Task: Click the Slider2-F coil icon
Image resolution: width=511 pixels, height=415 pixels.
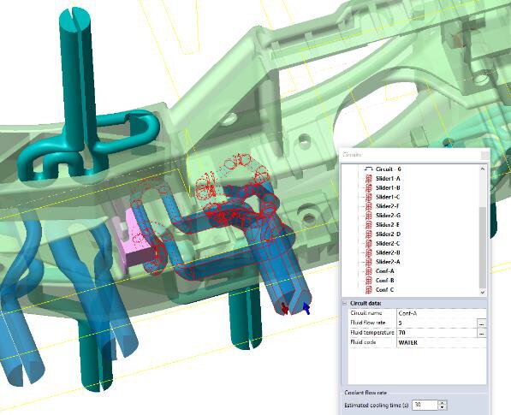Action: pos(369,206)
